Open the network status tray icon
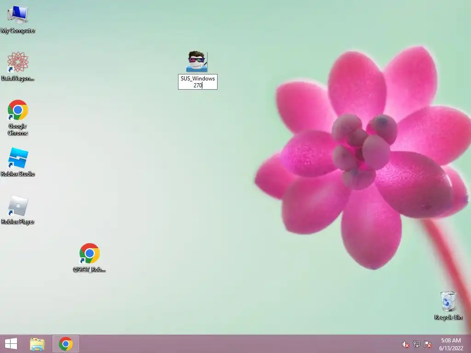471x353 pixels. pos(416,344)
